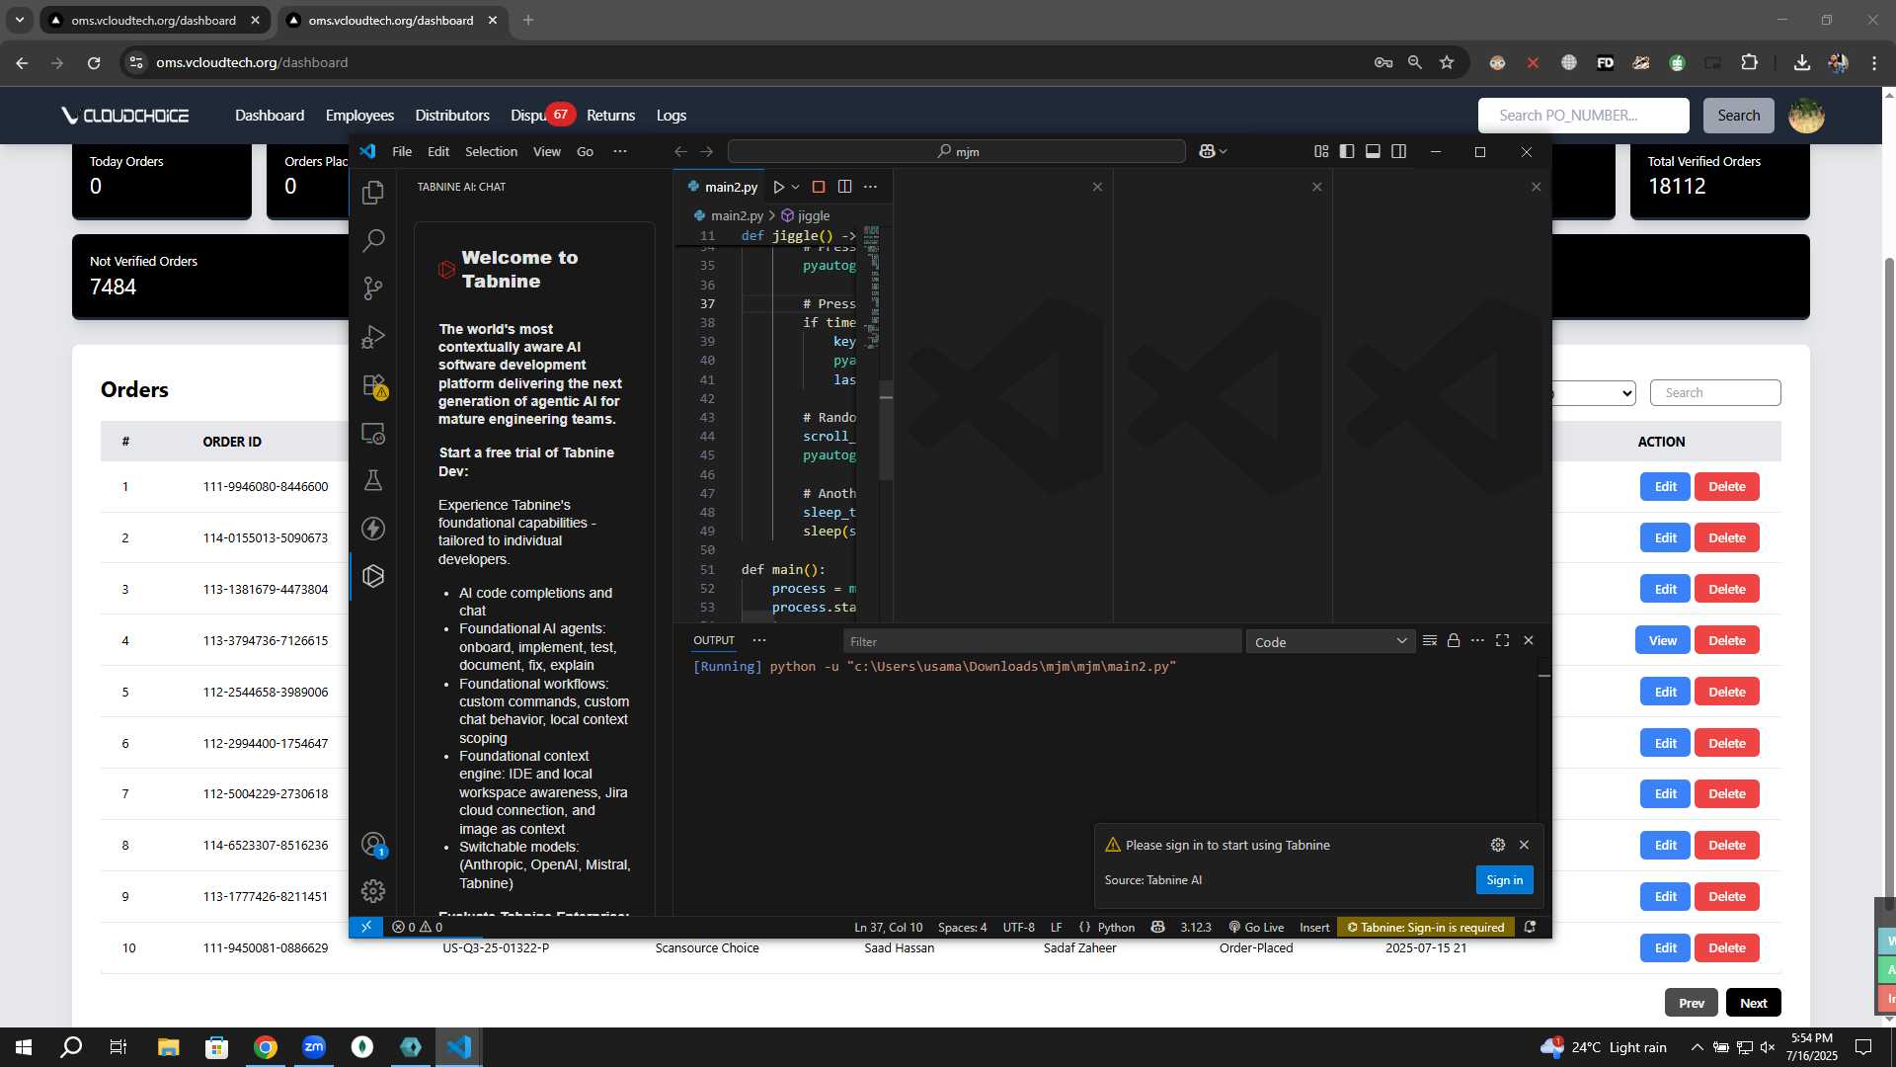The width and height of the screenshot is (1896, 1067).
Task: Click Prev page button on orders
Action: point(1691,1003)
